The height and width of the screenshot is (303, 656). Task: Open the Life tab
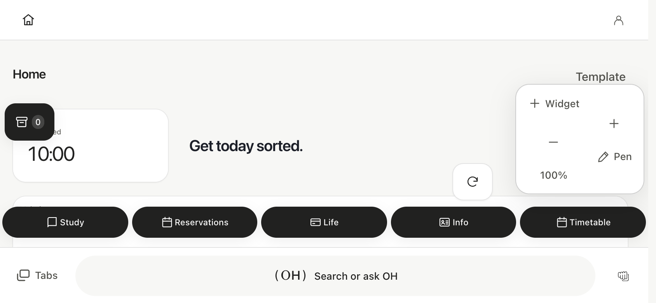324,222
